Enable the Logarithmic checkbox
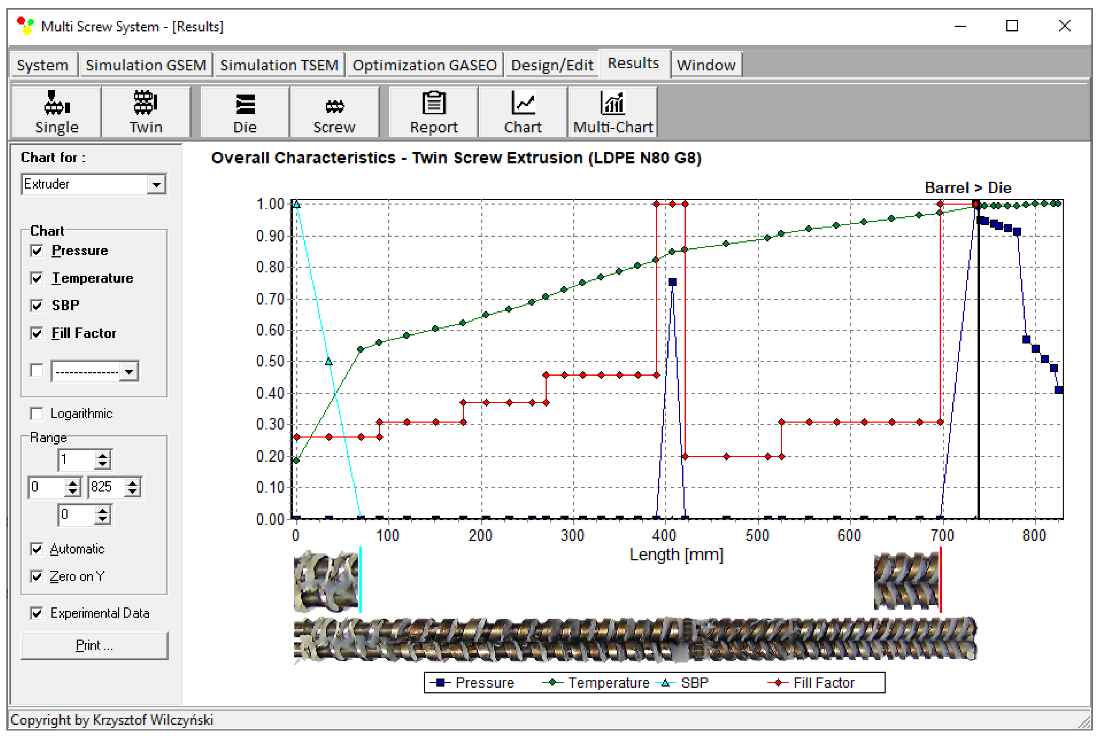The image size is (1100, 736). click(37, 414)
